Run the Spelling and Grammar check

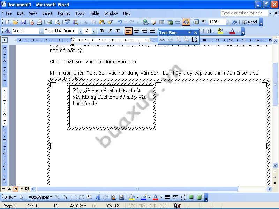click(x=67, y=22)
